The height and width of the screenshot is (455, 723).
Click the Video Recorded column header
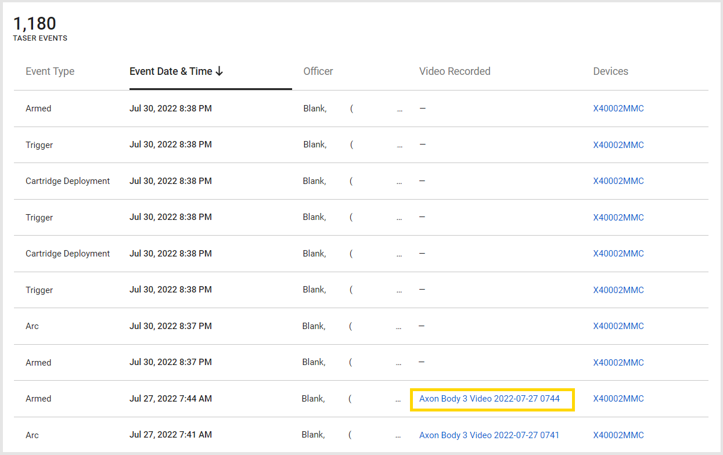(x=455, y=71)
